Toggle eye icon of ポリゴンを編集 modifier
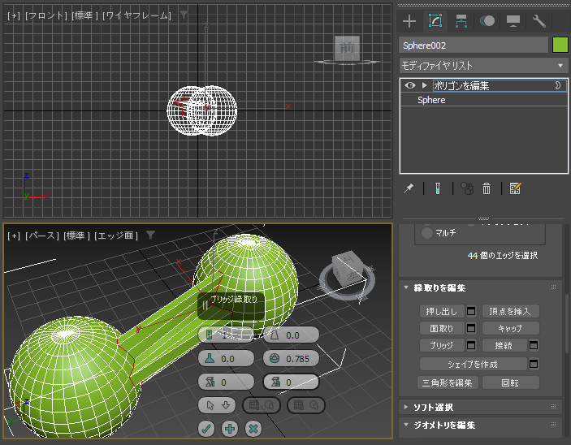 click(409, 85)
